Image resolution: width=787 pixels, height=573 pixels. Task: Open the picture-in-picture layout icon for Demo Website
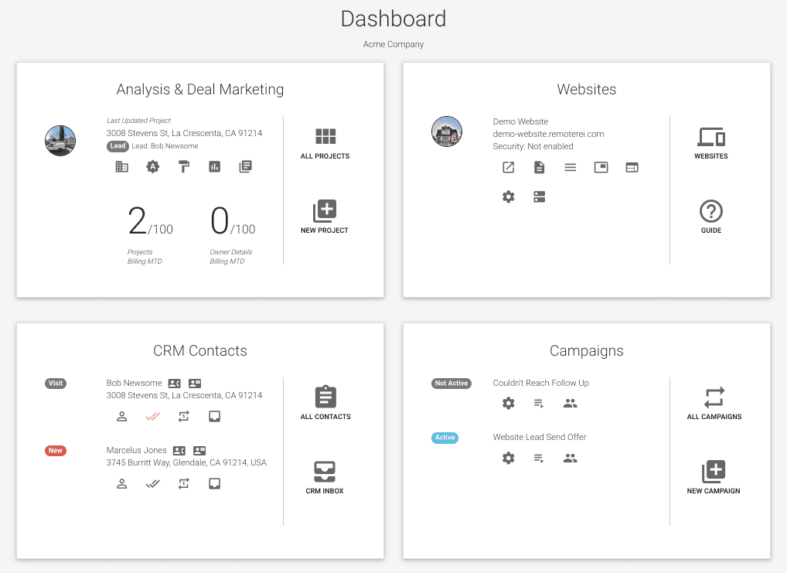601,167
